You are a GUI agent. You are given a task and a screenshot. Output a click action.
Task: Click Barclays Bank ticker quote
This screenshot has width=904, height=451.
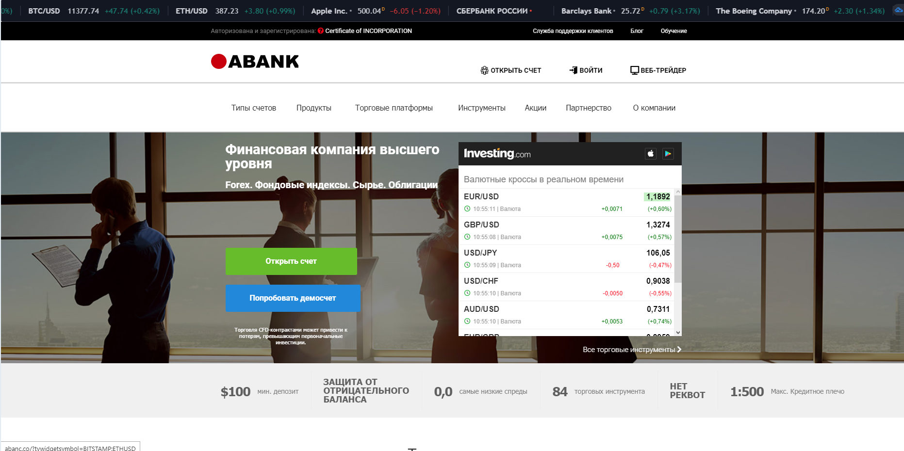click(630, 11)
